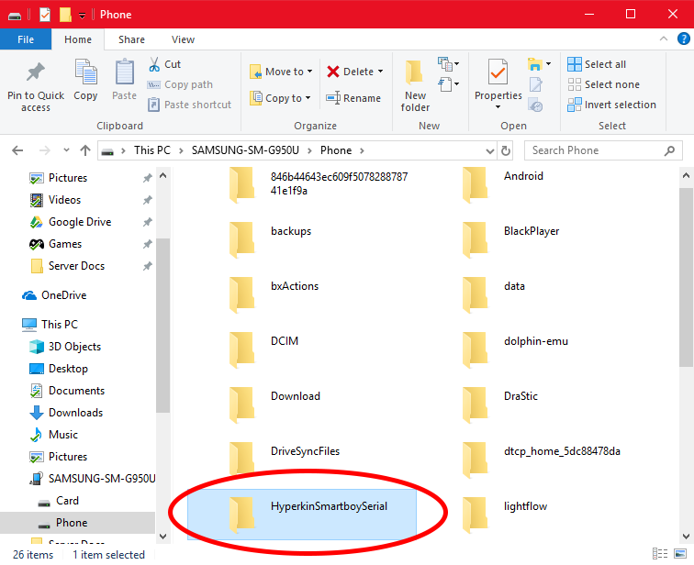Click the Properties checkmark icon
This screenshot has height=565, width=694.
coord(498,72)
